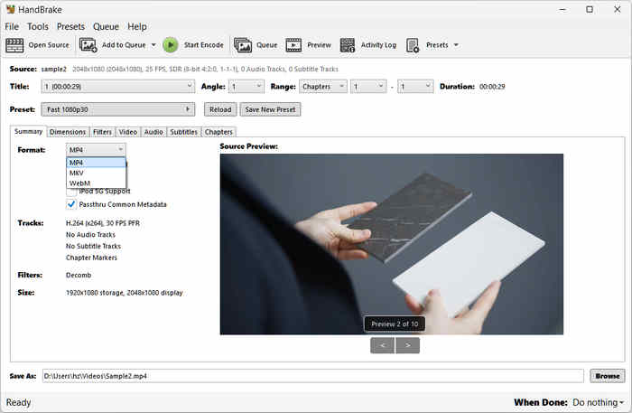Open the Queue menu
Viewport: 632px width, 413px height.
(x=106, y=26)
